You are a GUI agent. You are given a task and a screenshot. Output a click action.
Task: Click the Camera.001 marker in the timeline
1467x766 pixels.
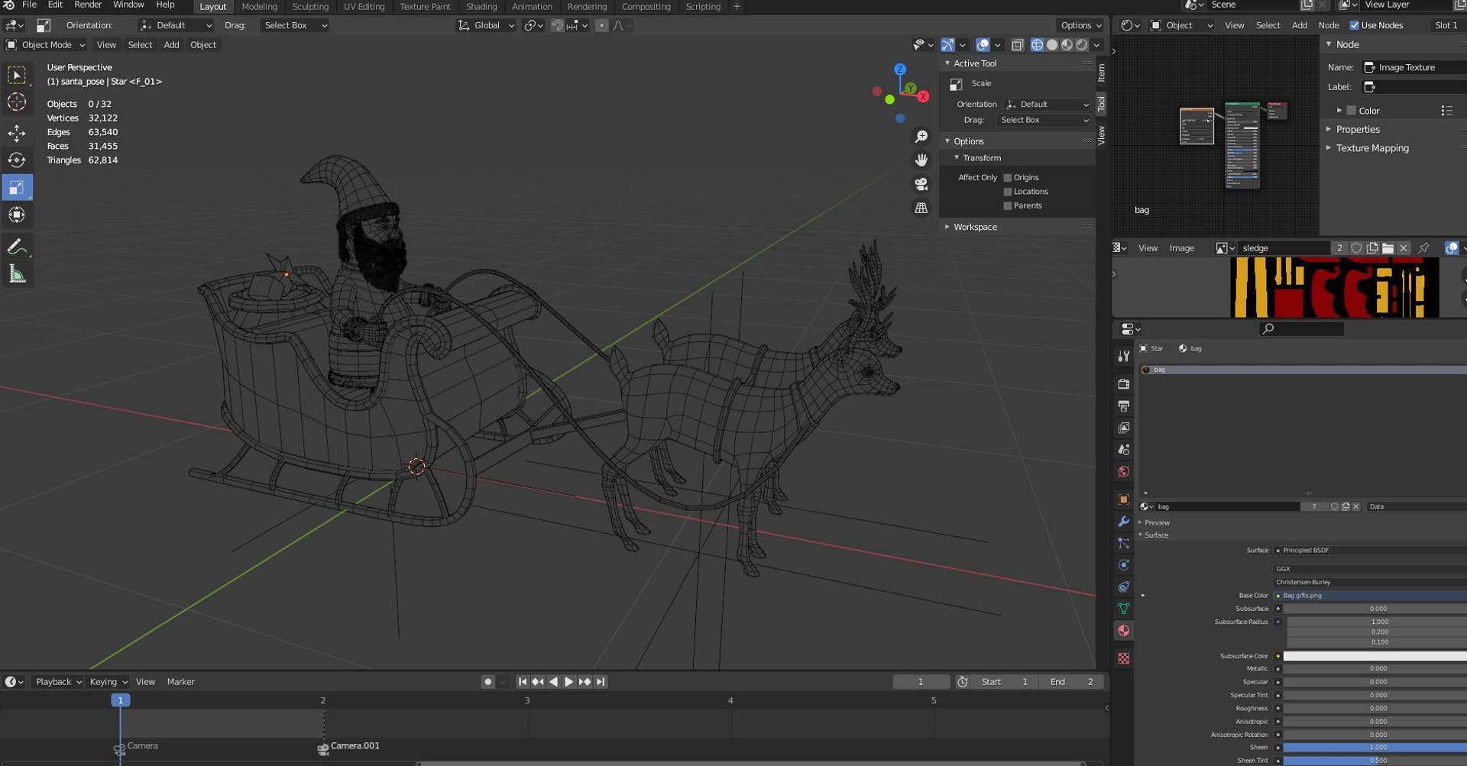pos(348,747)
